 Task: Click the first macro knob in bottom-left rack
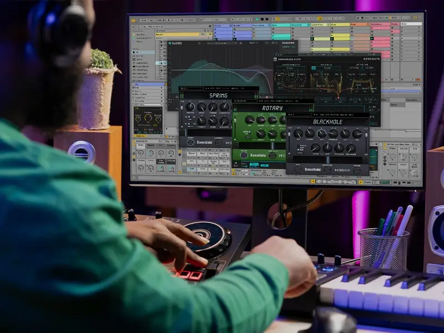141,153
